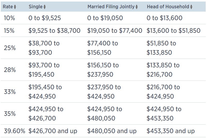The image size is (207, 138).
Task: Sort table by Rate column arrows
Action: [x=15, y=7]
